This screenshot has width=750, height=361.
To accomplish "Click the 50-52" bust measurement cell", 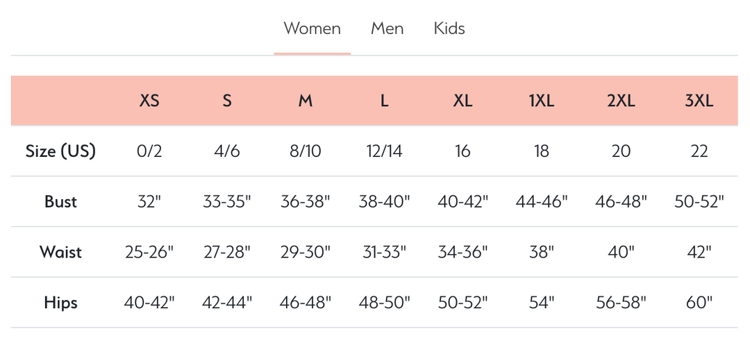I will coord(699,202).
